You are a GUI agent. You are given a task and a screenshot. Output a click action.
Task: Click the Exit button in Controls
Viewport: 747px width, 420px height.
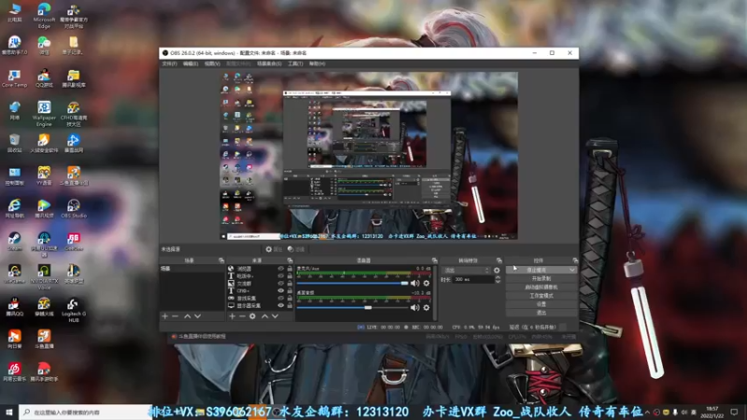click(542, 313)
